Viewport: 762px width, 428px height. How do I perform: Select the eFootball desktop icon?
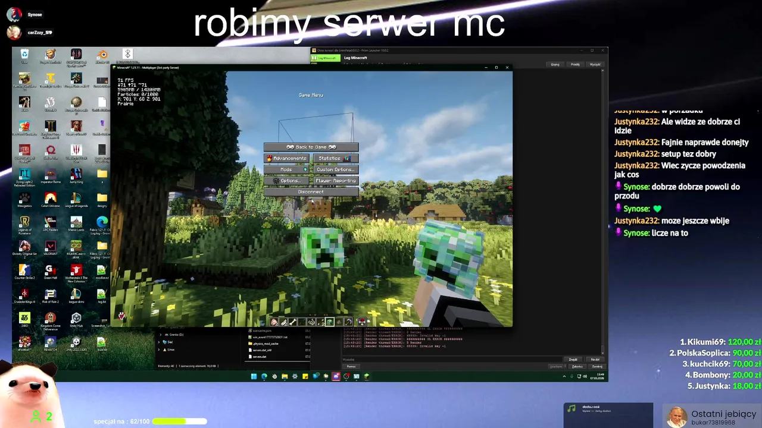point(24,343)
